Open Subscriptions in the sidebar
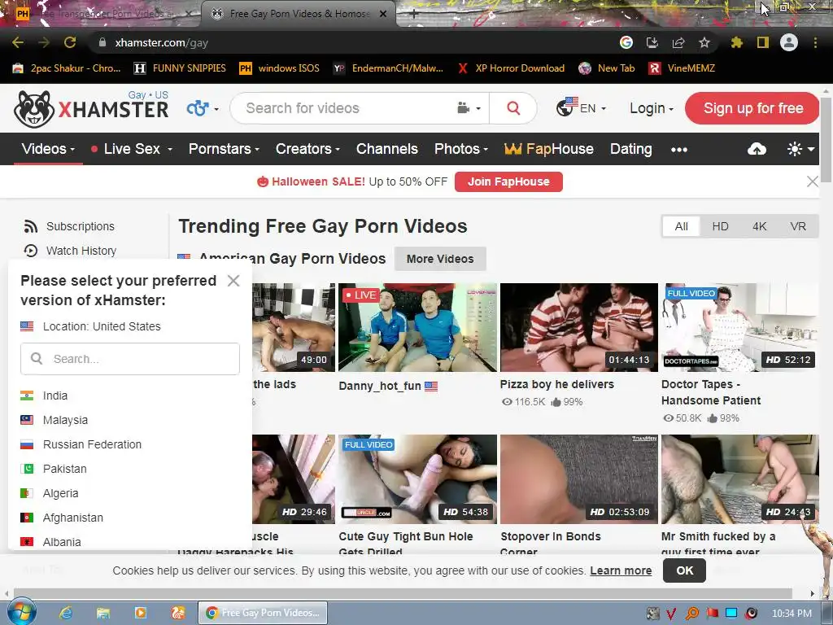Screen dimensions: 833x625 [x=69, y=226]
